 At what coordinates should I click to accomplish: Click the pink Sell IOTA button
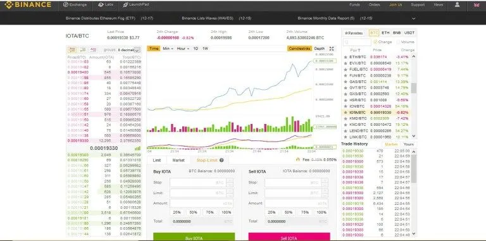289,237
